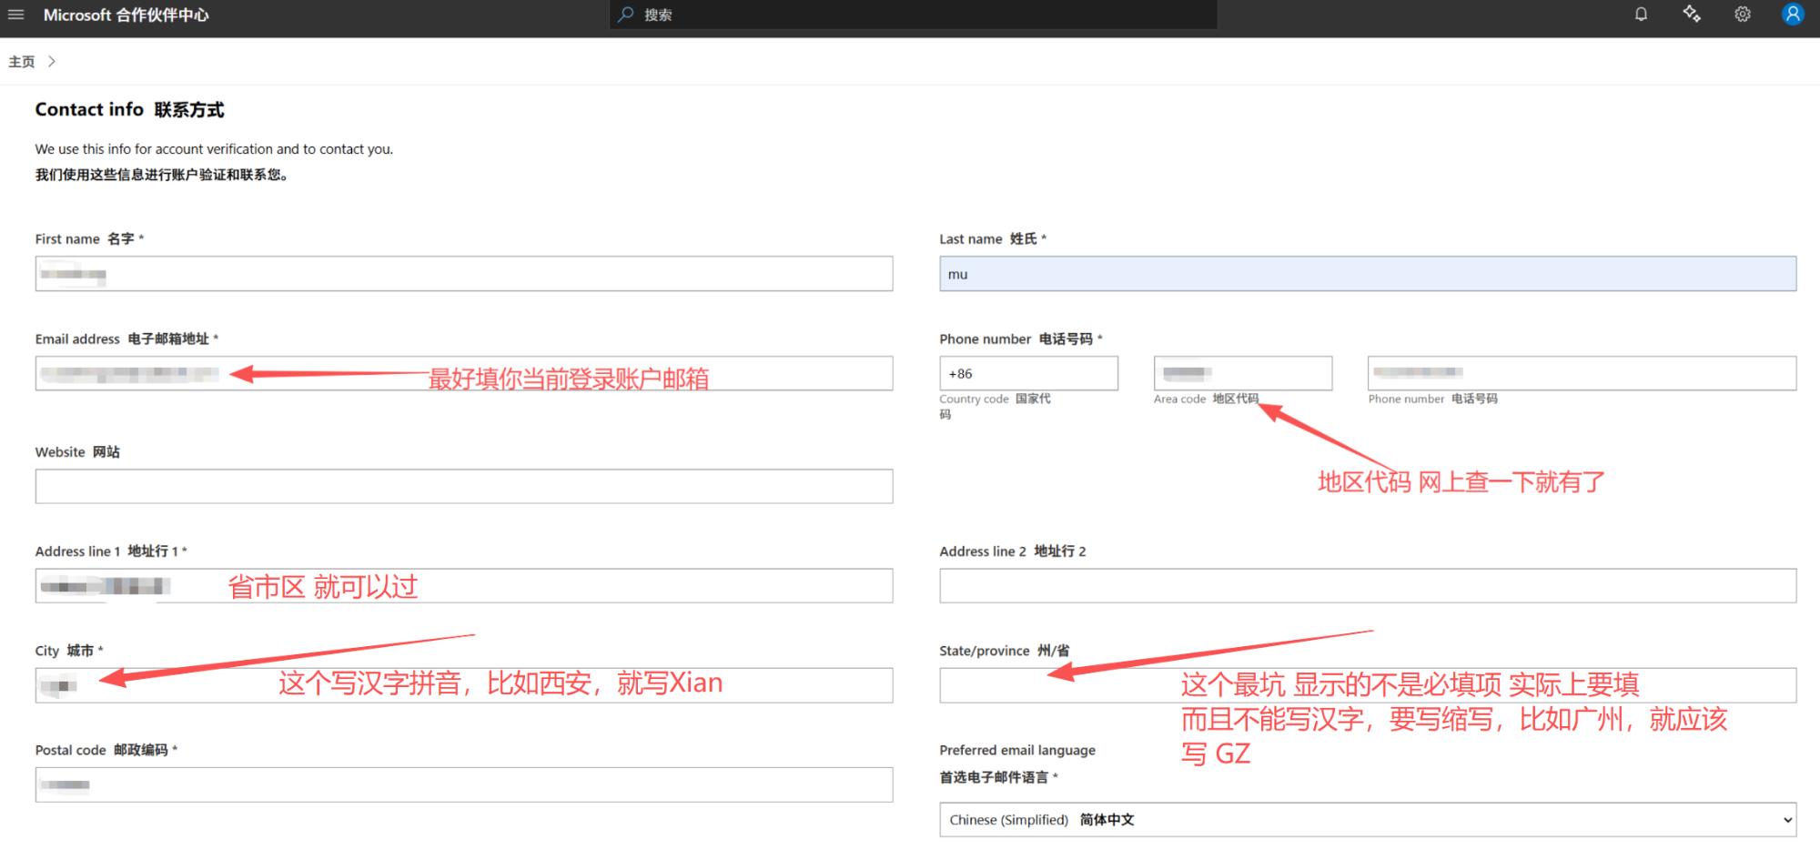Click the notifications bell icon
This screenshot has width=1820, height=860.
[x=1641, y=15]
